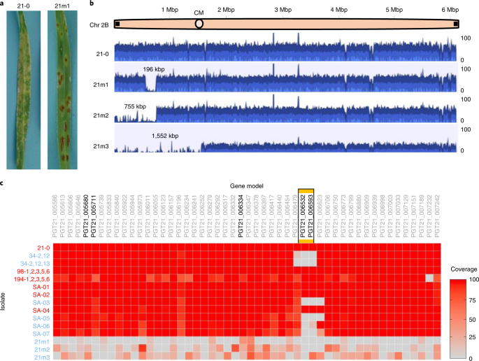Click the "2 Mbp" scale mark
Image resolution: width=479 pixels, height=361 pixels.
pos(226,10)
